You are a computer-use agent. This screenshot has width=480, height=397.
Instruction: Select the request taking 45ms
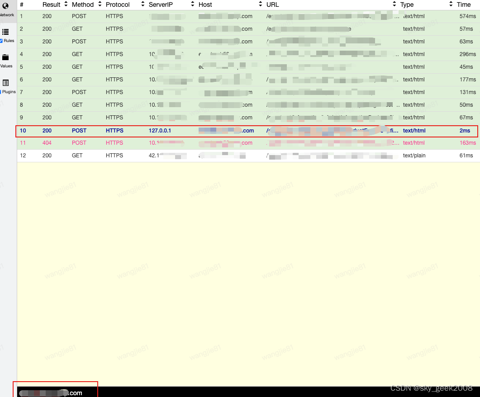(248, 66)
